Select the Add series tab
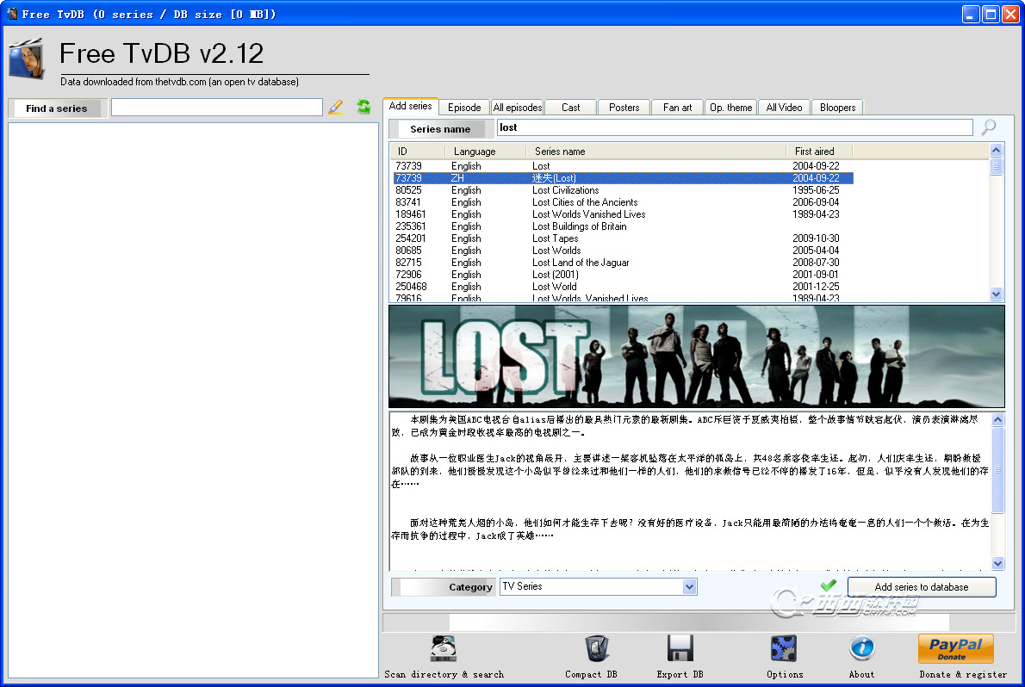Image resolution: width=1025 pixels, height=687 pixels. coord(411,106)
